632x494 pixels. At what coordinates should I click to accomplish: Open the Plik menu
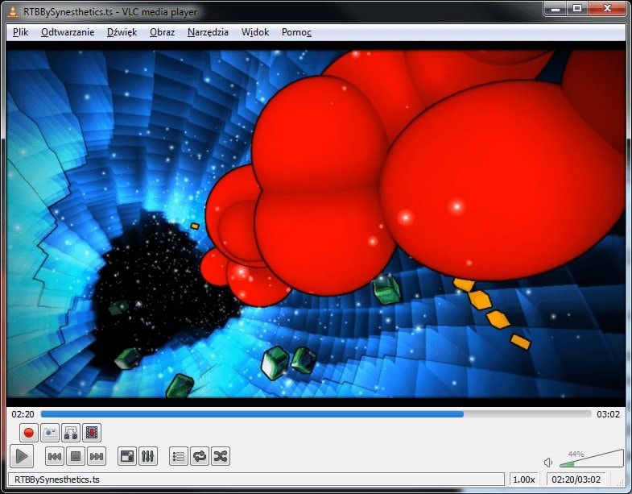pyautogui.click(x=20, y=32)
